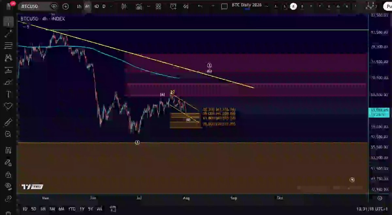Open the Fibonacci retracement tools
The height and width of the screenshot is (215, 392).
tap(8, 46)
